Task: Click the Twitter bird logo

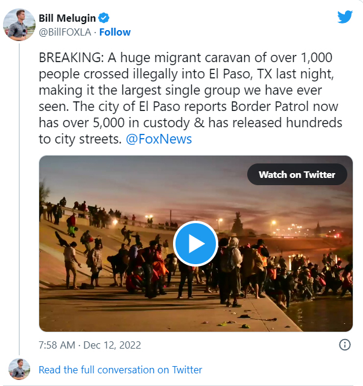Action: point(345,17)
